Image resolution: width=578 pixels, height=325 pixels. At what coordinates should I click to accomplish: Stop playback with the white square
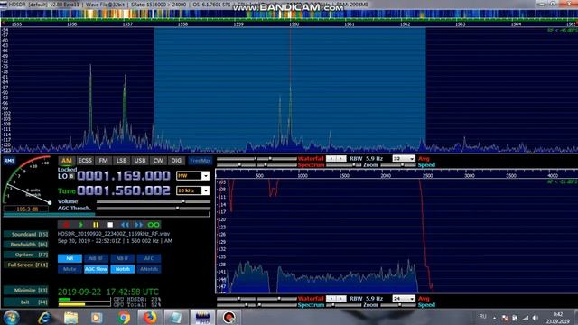click(x=110, y=225)
